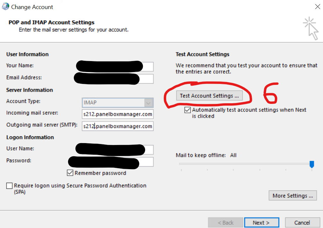Click the Incoming mail server field
323x228 pixels.
pos(118,114)
